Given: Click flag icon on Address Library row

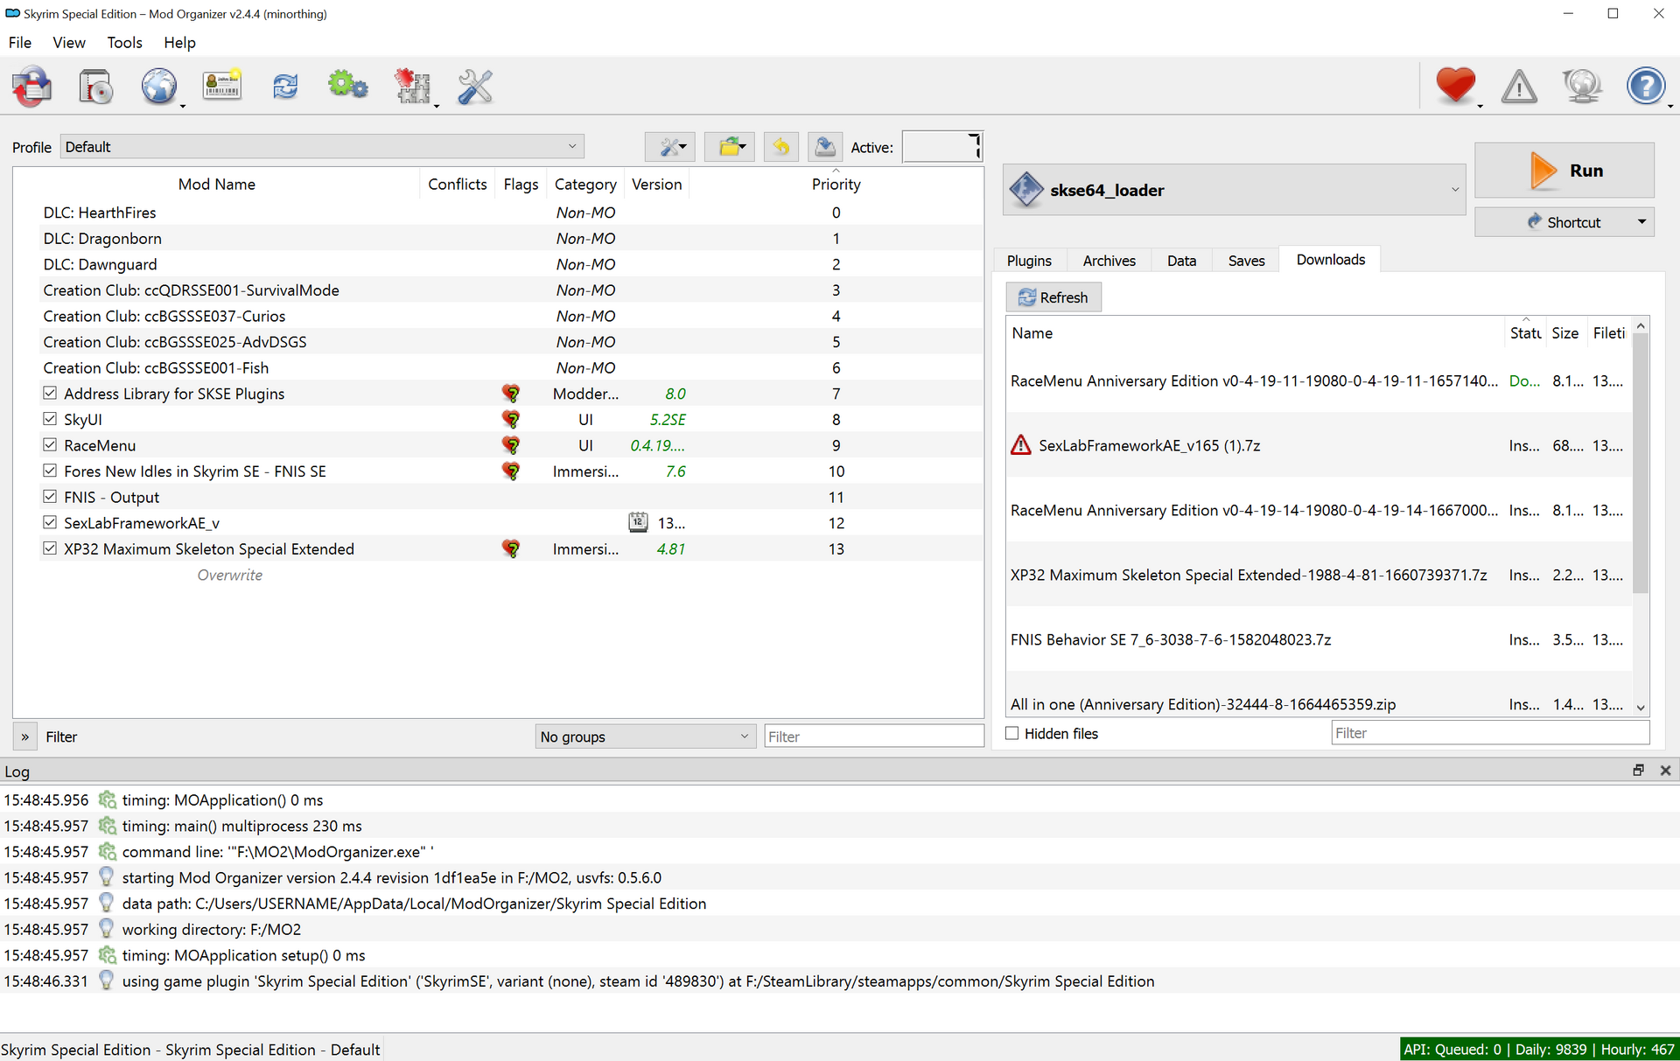Looking at the screenshot, I should pos(511,394).
